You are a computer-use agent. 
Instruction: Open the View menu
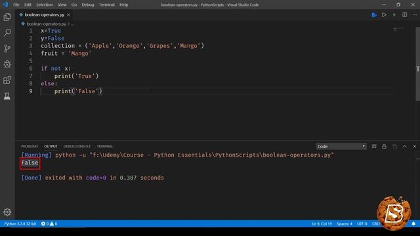62,5
